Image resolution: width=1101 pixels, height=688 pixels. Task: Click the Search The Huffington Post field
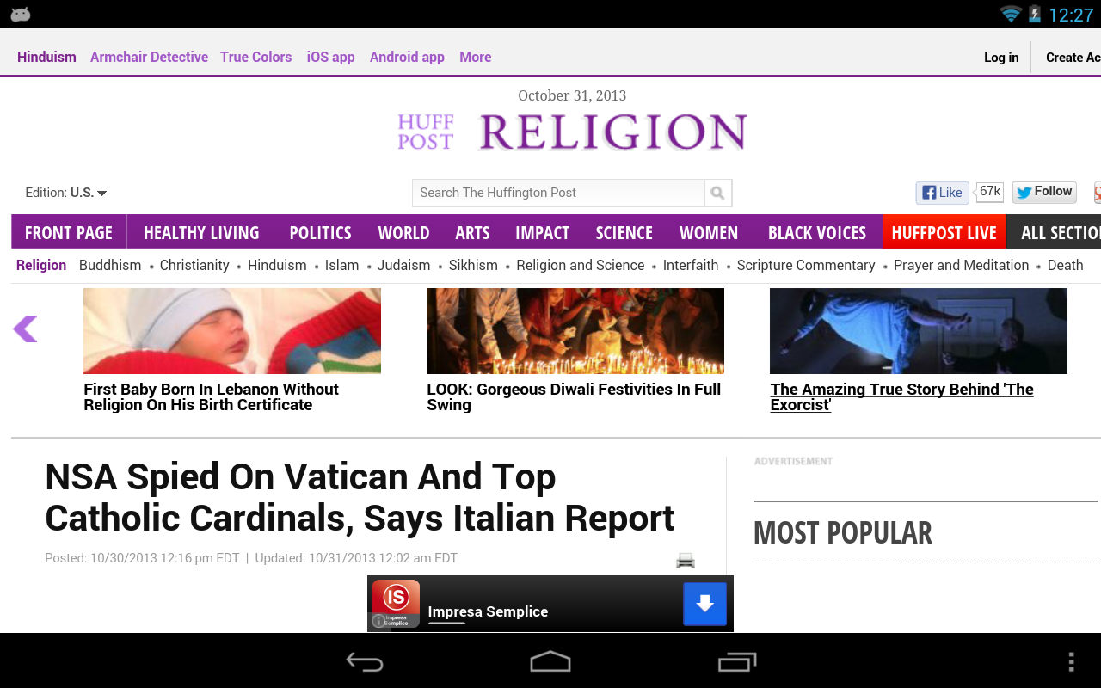pyautogui.click(x=557, y=192)
